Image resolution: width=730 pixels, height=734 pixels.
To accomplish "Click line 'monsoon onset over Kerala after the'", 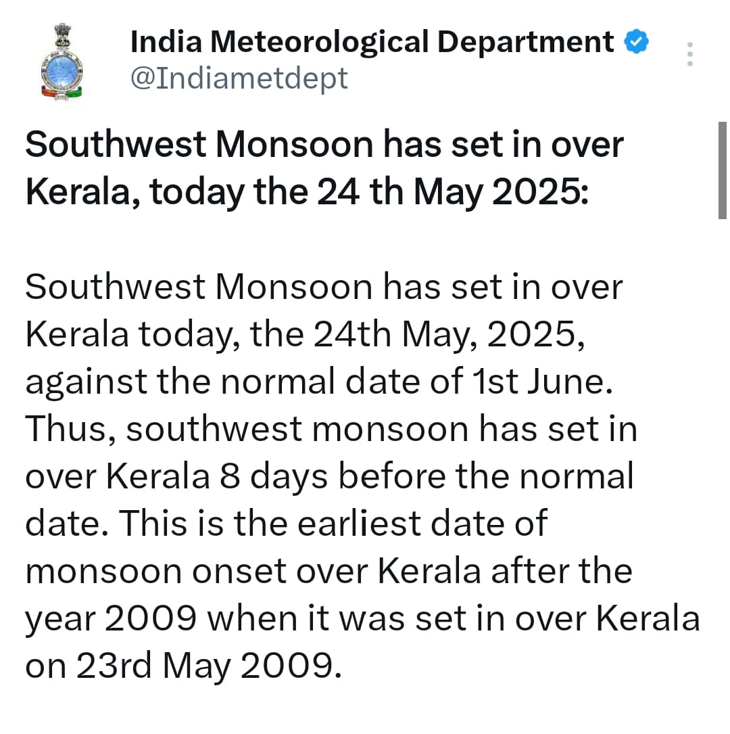I will tap(328, 571).
